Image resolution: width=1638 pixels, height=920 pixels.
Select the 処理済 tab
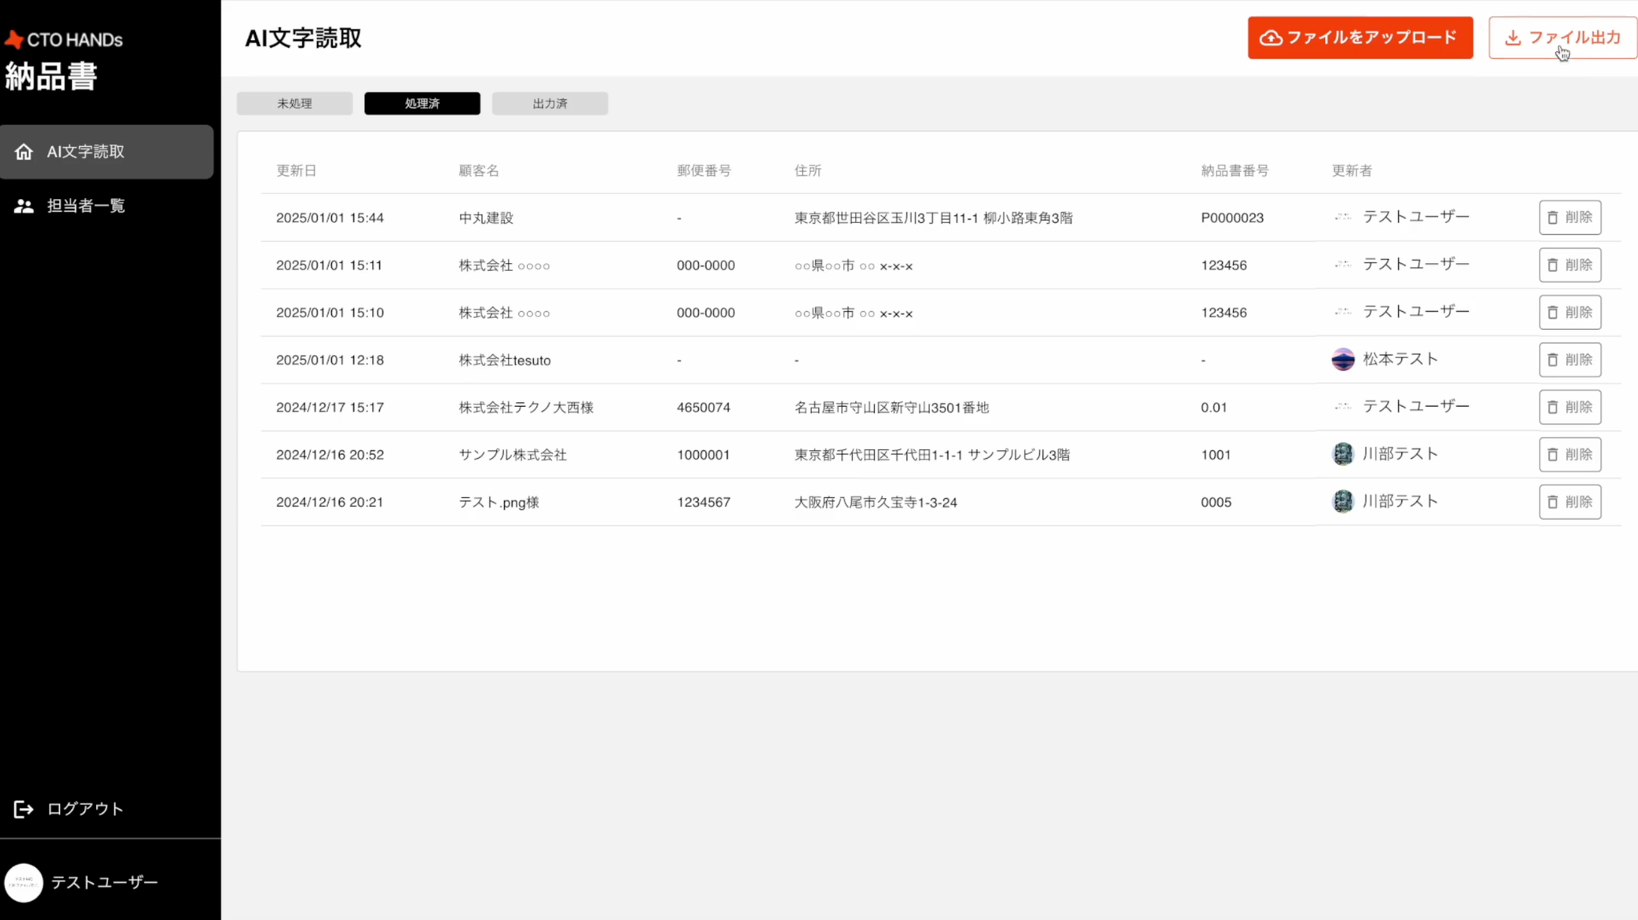coord(421,104)
